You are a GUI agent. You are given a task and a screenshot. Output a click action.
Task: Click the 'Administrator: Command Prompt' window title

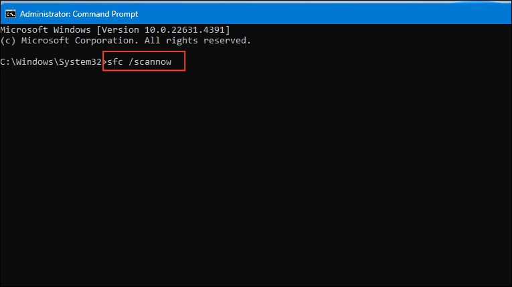[79, 14]
